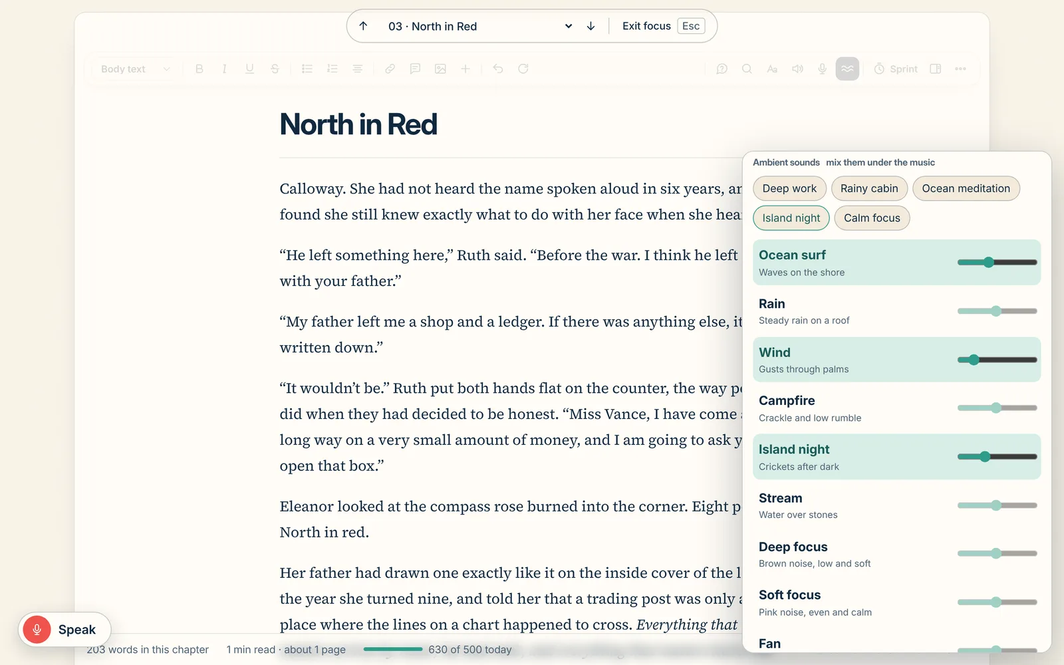Expand the chapter selector chevron
This screenshot has height=665, width=1064.
(x=569, y=26)
